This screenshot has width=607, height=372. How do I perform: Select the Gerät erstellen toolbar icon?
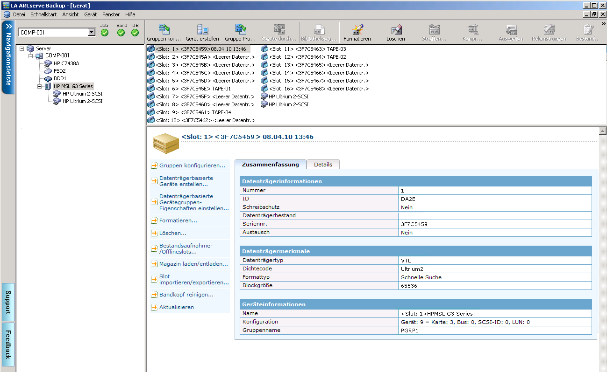[x=202, y=30]
